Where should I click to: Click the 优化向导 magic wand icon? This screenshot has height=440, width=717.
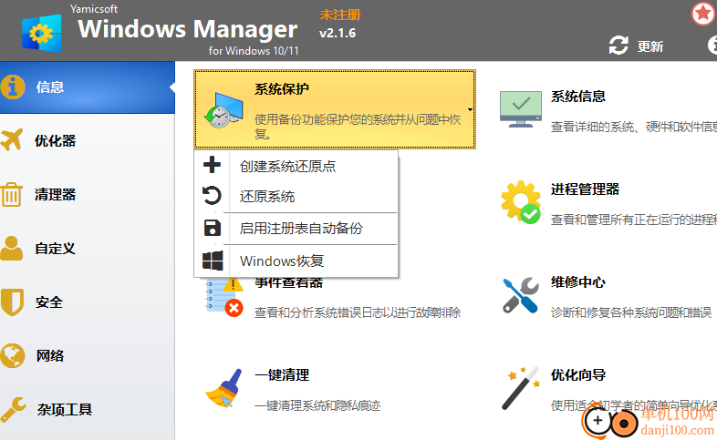pos(520,388)
